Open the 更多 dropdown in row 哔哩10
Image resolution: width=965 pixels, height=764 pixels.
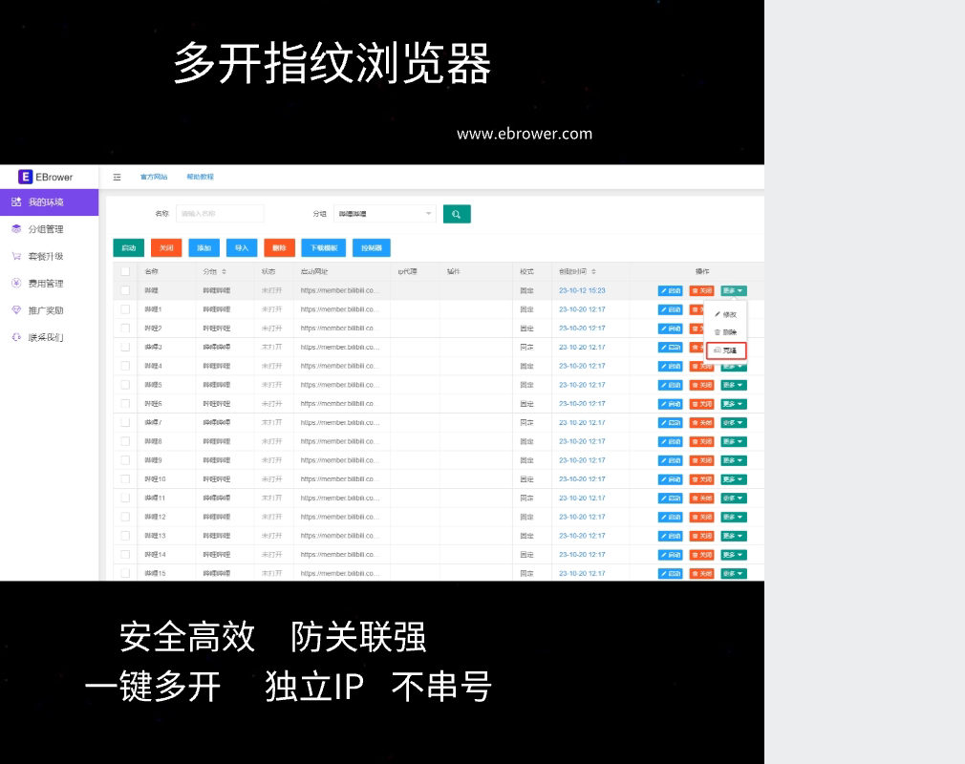(x=734, y=479)
